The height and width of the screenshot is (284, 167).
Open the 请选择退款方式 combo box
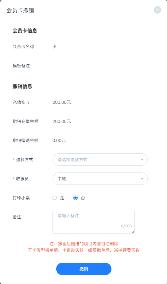click(x=100, y=160)
